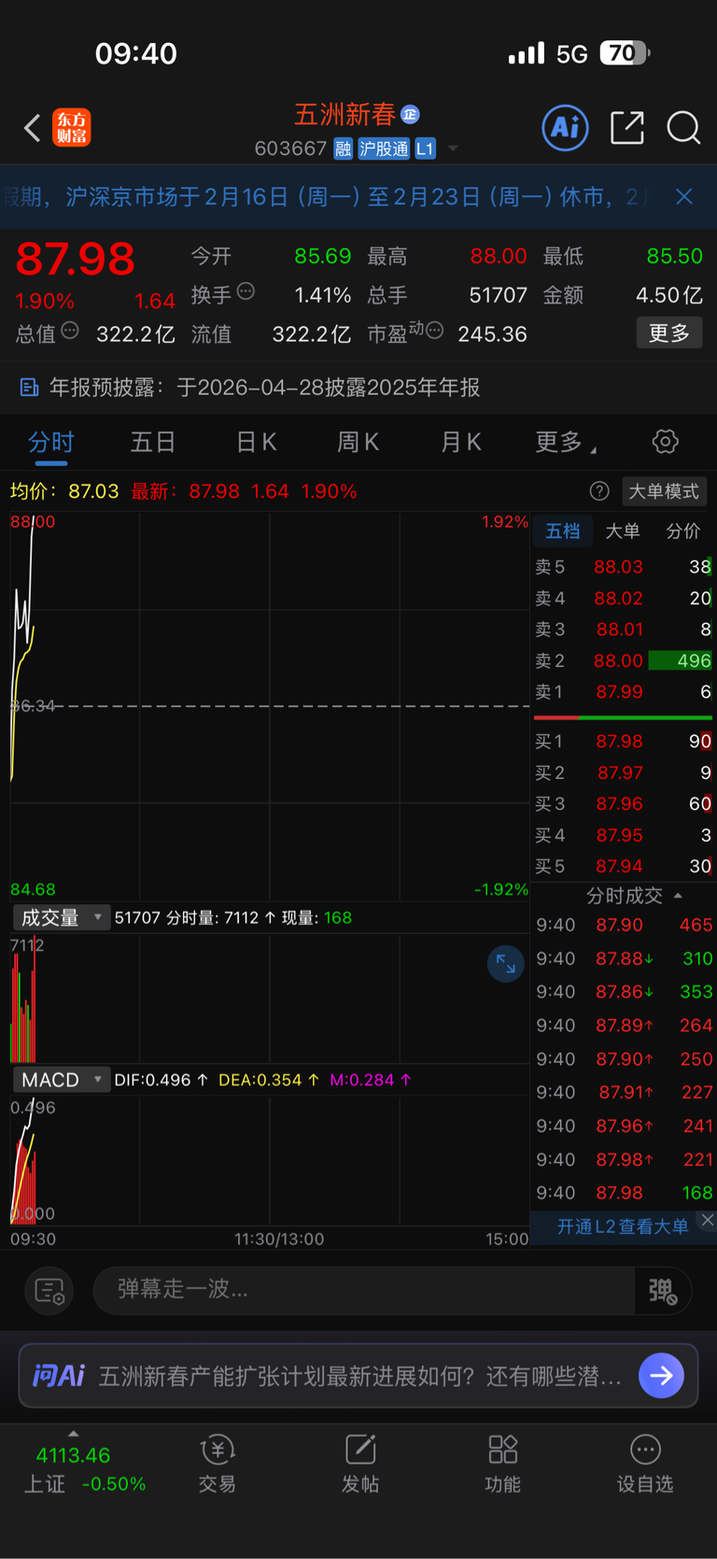
Task: Tap the 总值 info icon
Action: 70,331
